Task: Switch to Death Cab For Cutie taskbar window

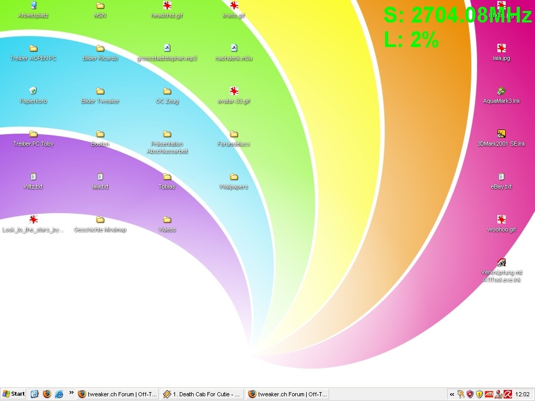Action: point(202,394)
